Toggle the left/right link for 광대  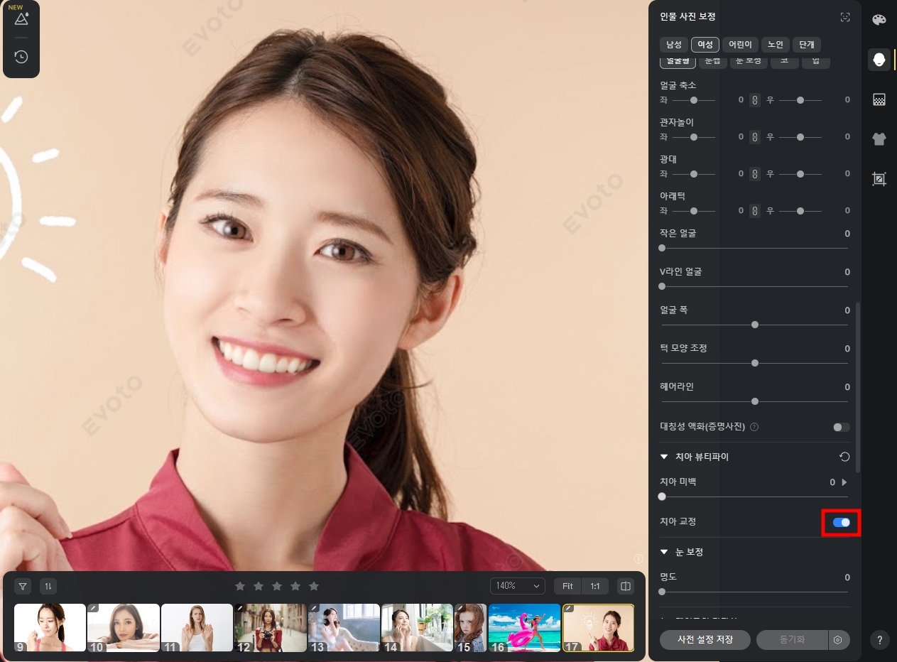click(755, 174)
